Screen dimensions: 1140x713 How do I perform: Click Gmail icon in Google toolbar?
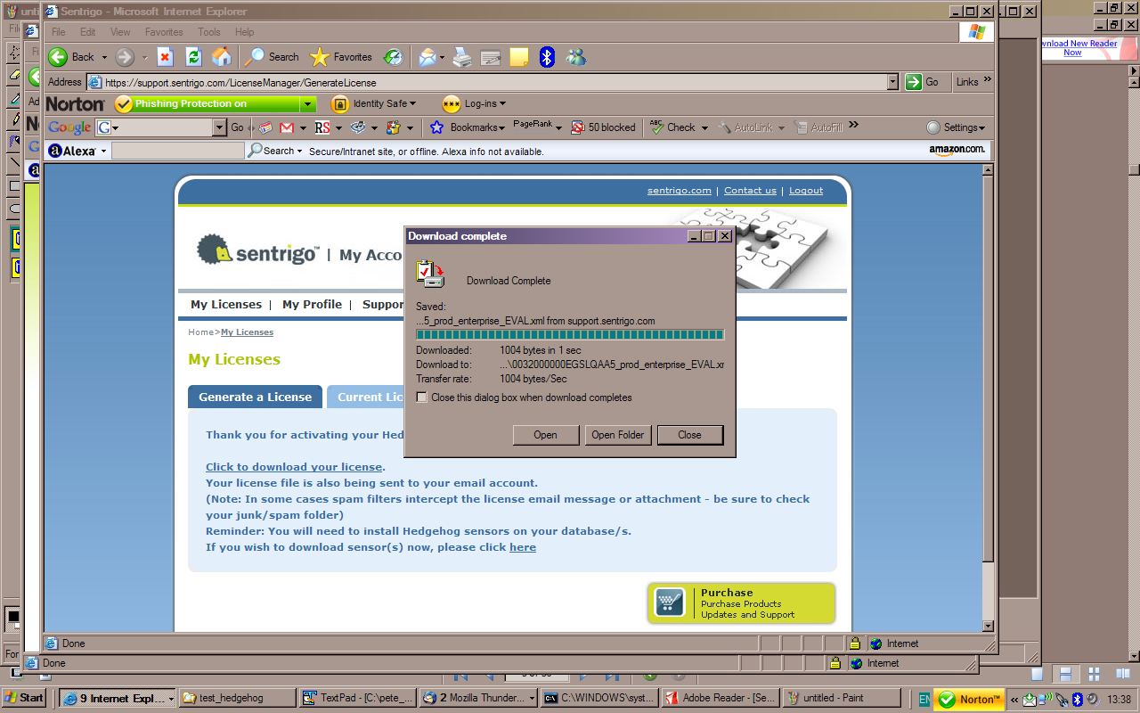pyautogui.click(x=287, y=127)
